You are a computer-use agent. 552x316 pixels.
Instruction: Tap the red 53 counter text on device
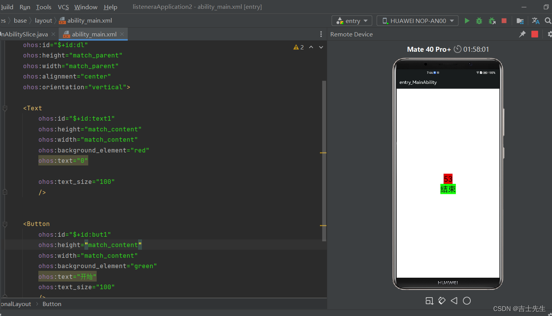[x=448, y=178]
